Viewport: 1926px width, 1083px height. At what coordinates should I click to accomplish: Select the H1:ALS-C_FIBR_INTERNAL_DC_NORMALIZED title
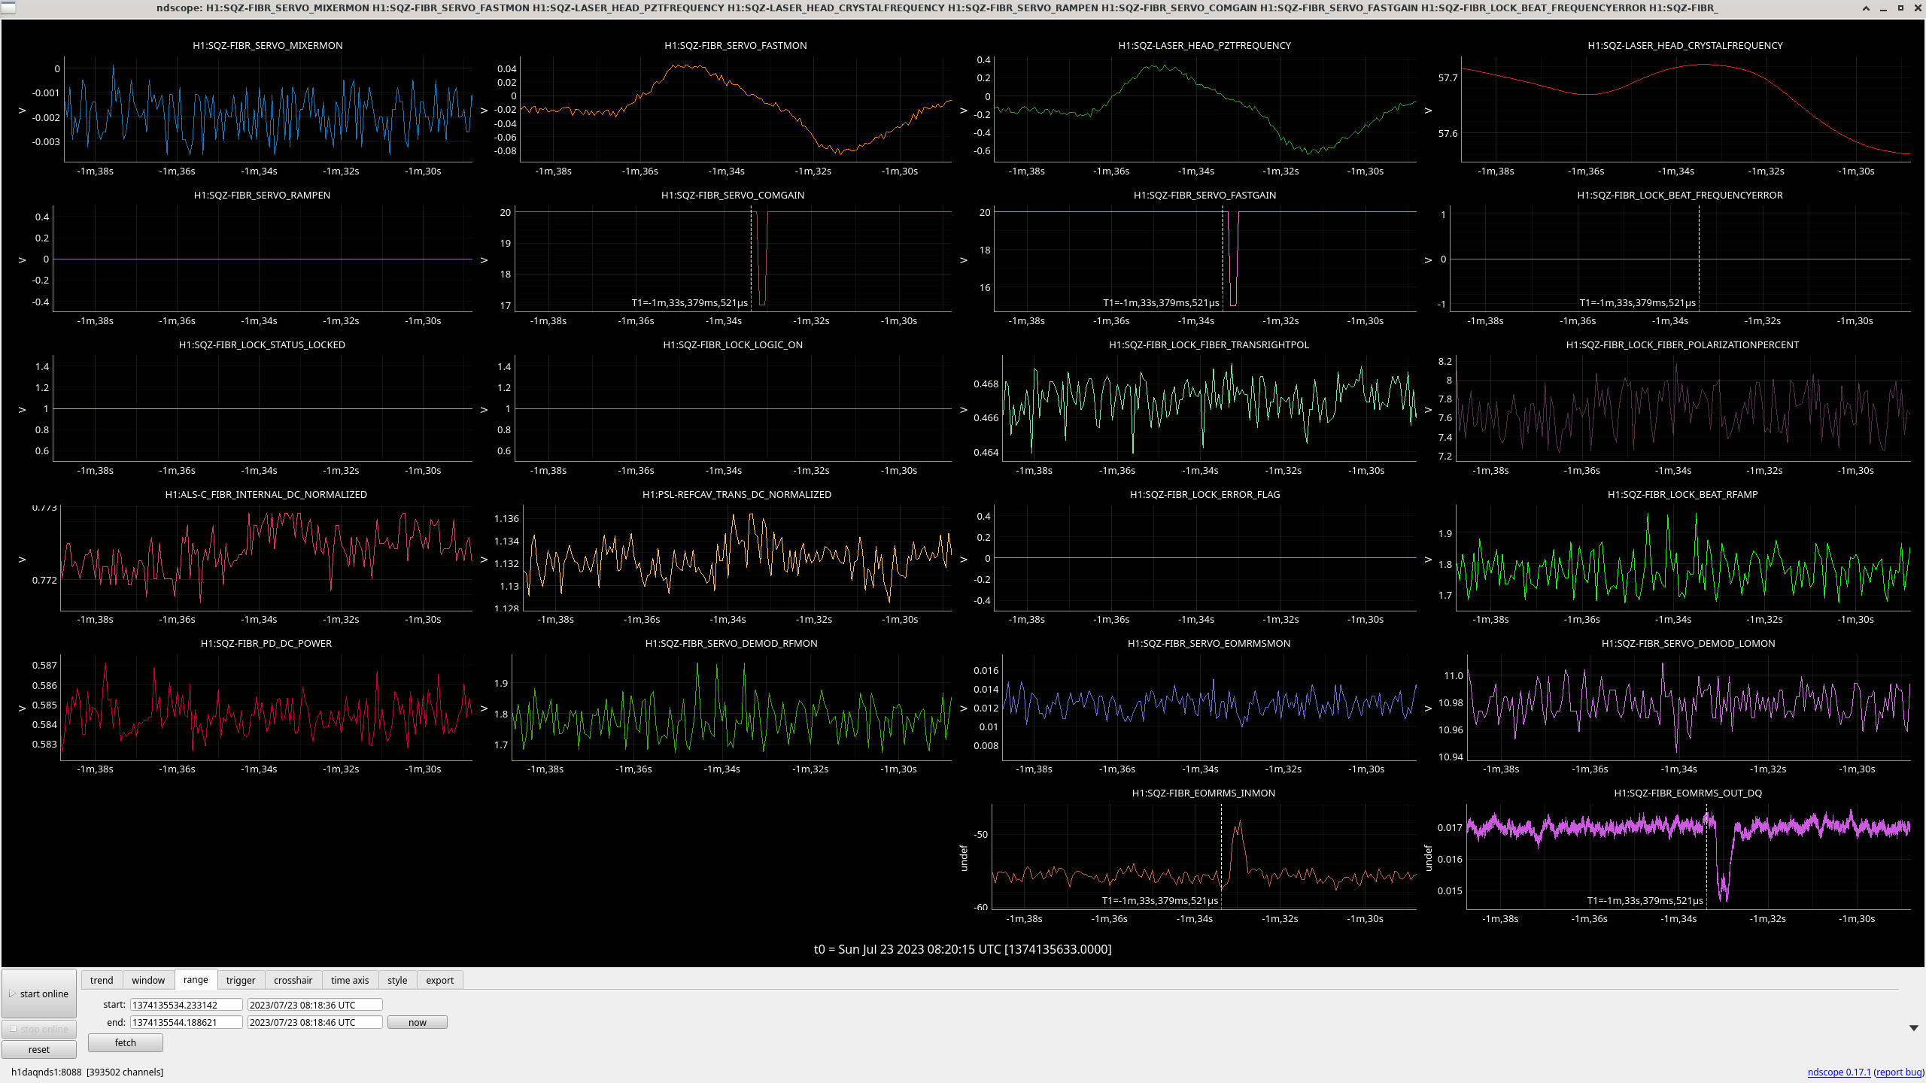coord(266,494)
